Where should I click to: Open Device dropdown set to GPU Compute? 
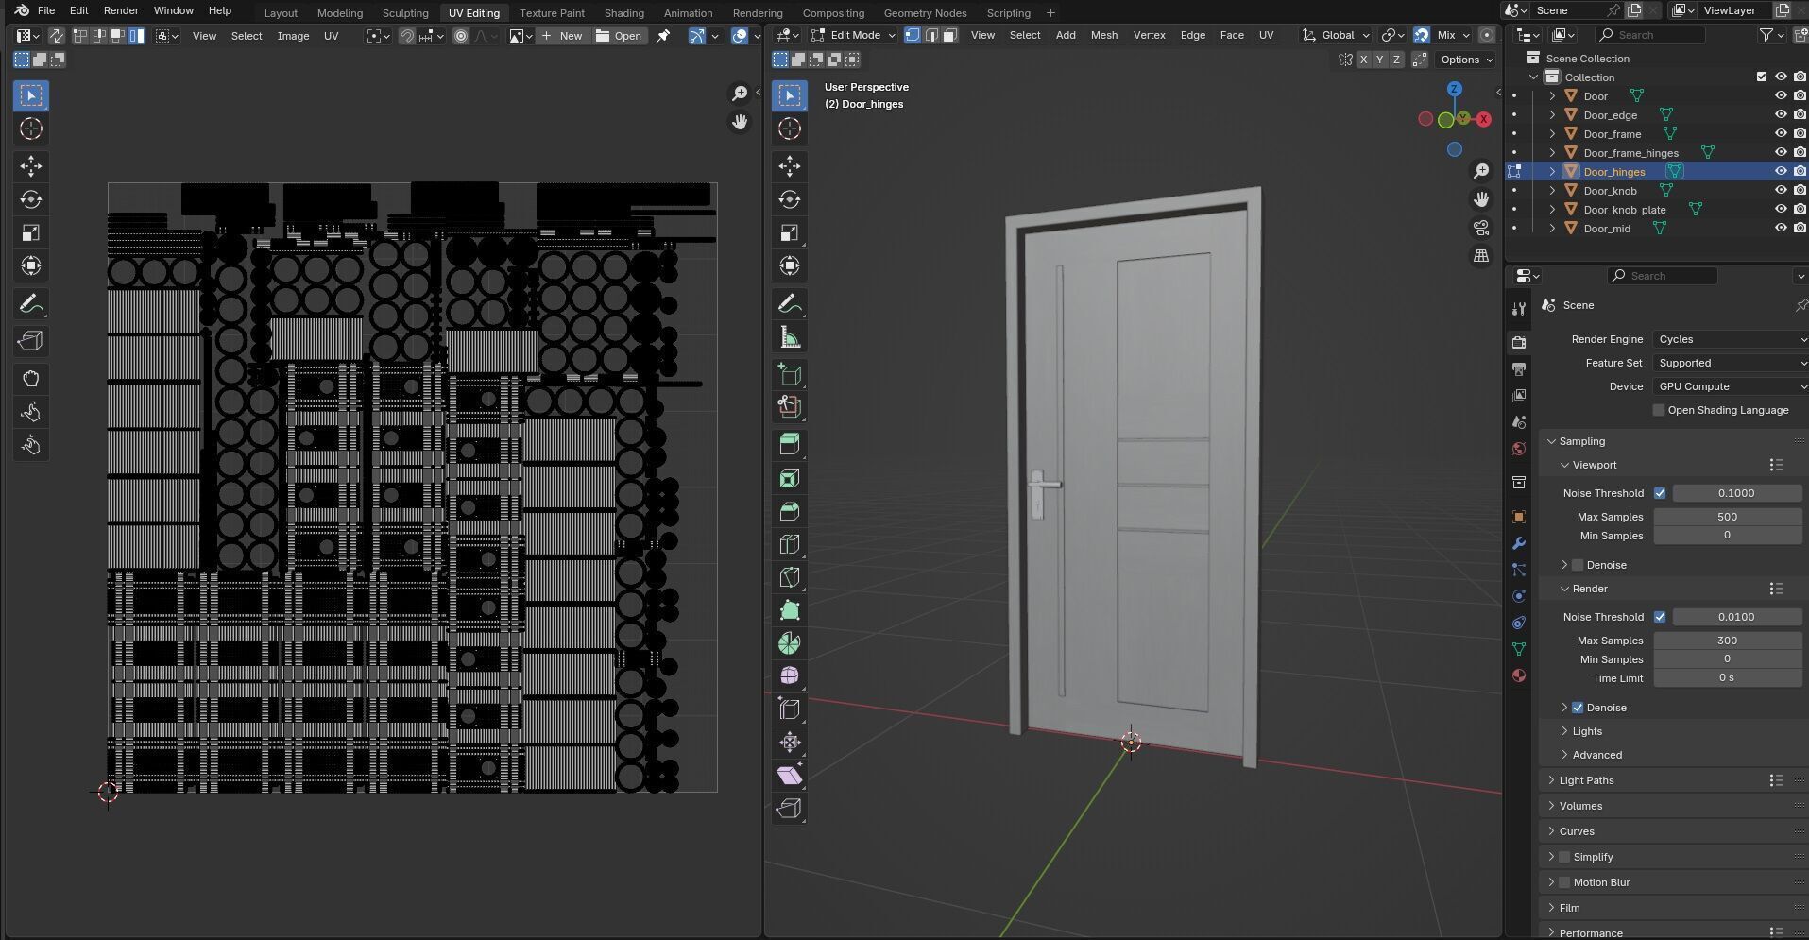click(1731, 386)
